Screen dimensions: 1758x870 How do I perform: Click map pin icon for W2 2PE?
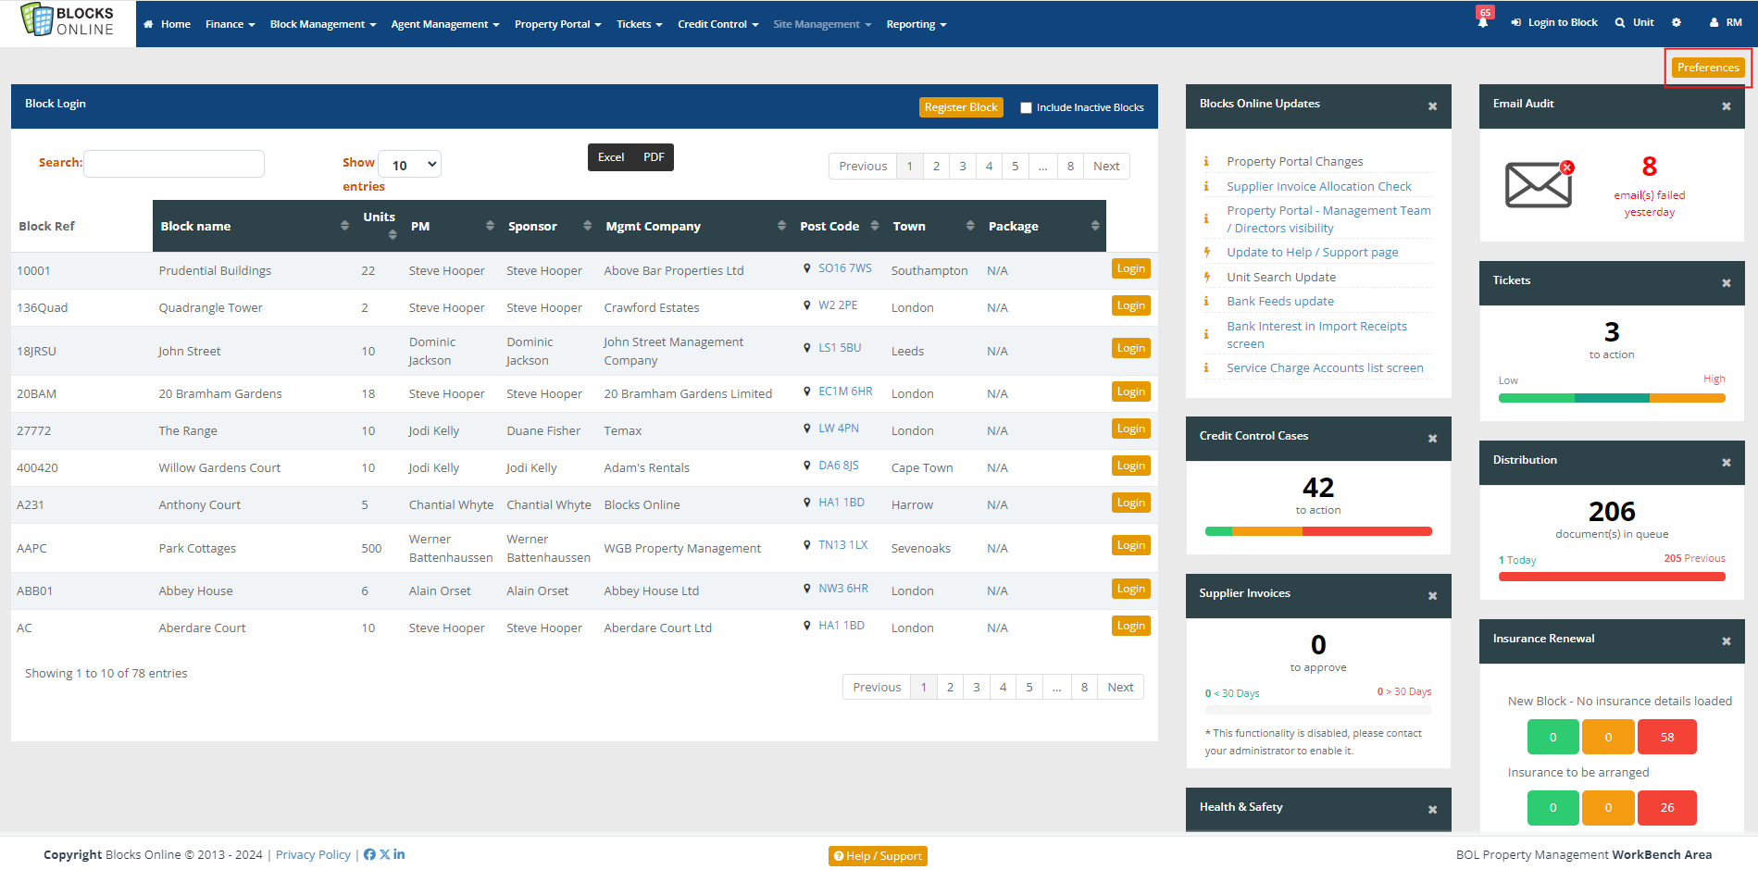pyautogui.click(x=806, y=305)
